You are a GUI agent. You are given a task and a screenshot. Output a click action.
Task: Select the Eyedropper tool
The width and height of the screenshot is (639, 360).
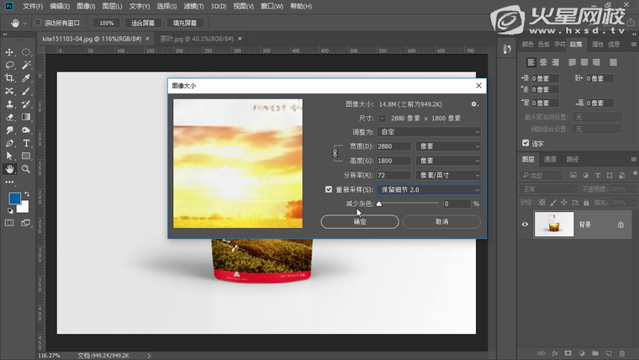(x=26, y=77)
